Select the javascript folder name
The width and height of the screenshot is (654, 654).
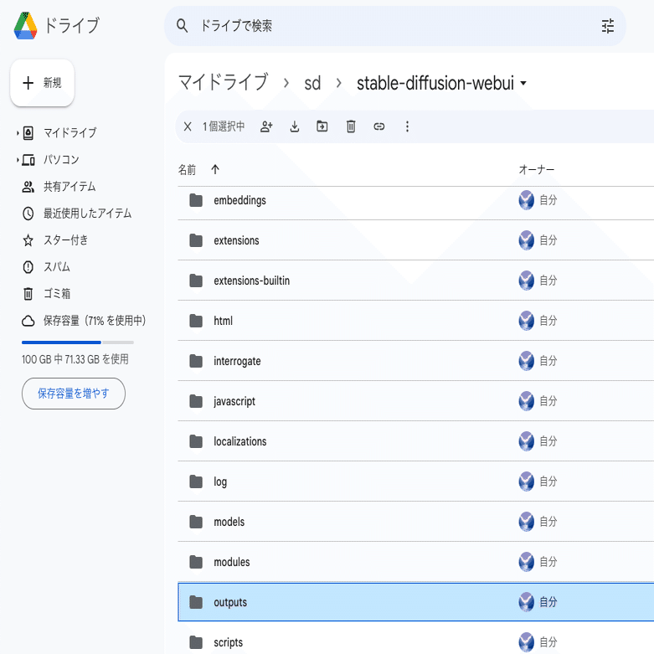(x=234, y=401)
